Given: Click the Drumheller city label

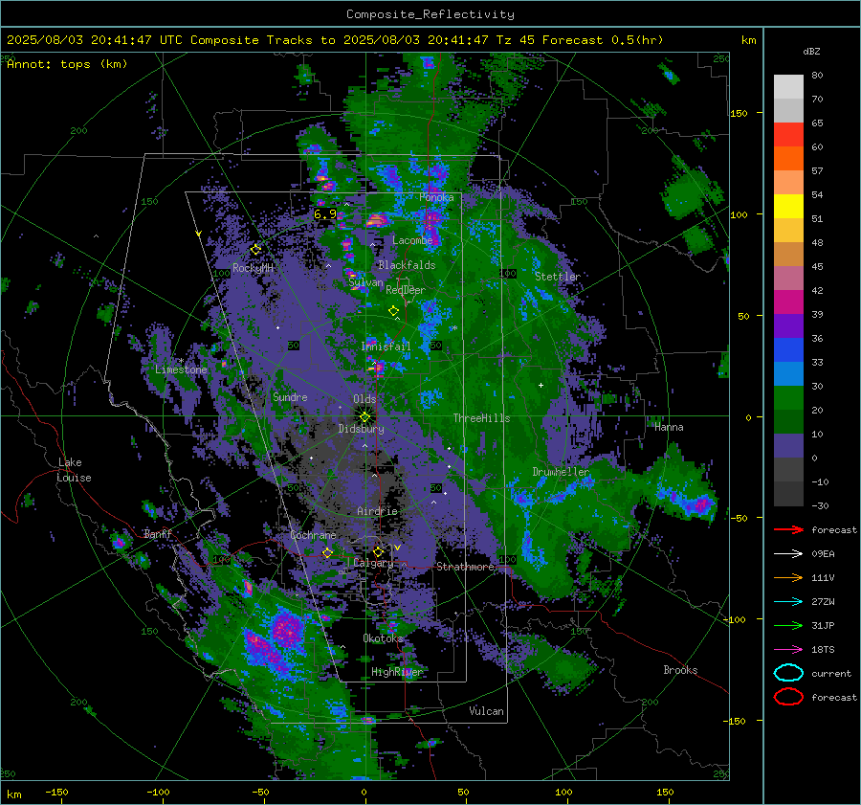Looking at the screenshot, I should 561,472.
